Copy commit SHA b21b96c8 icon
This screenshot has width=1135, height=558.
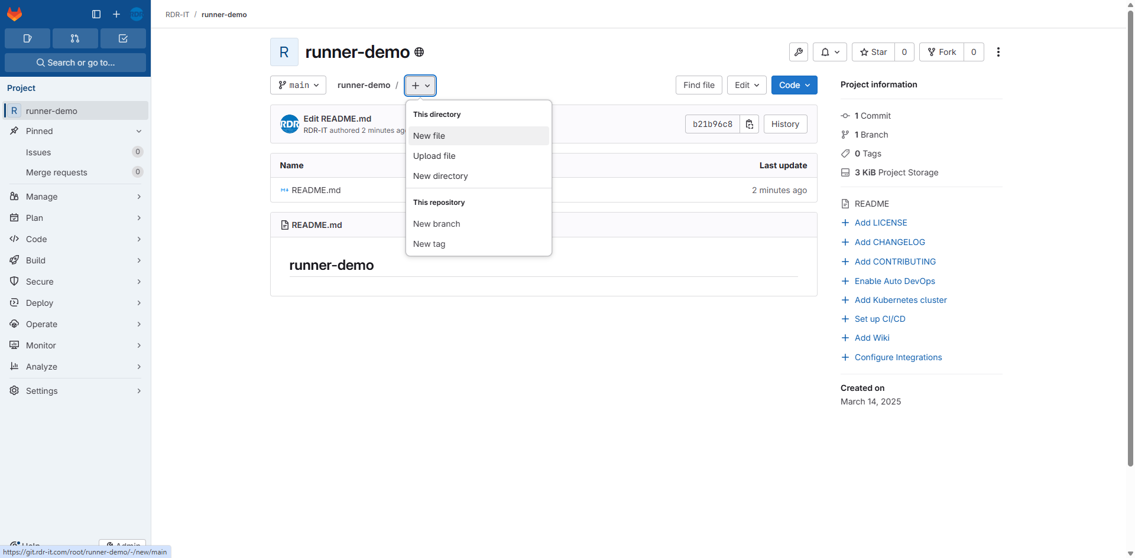click(749, 124)
